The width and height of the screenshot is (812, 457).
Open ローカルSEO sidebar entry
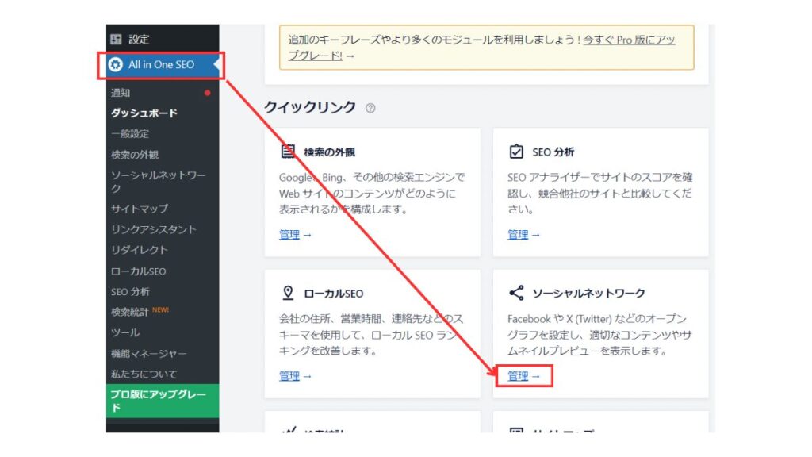(138, 271)
